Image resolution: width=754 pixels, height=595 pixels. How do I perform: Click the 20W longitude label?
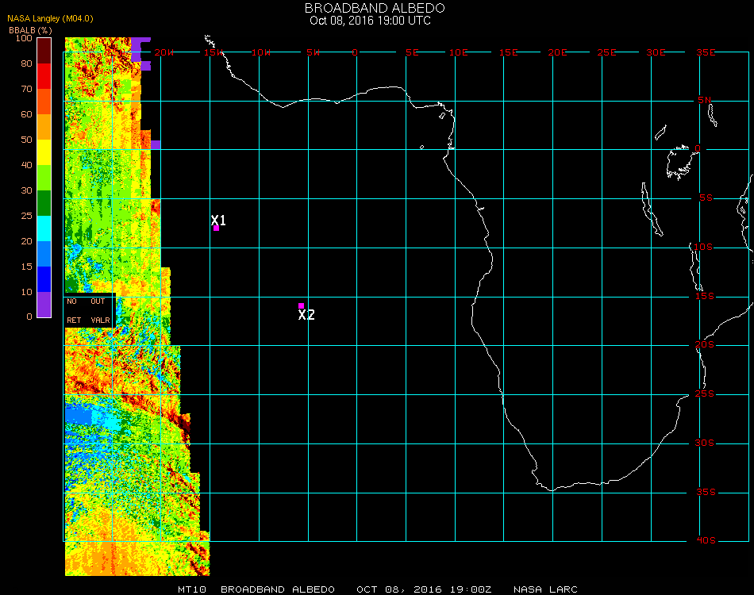163,53
